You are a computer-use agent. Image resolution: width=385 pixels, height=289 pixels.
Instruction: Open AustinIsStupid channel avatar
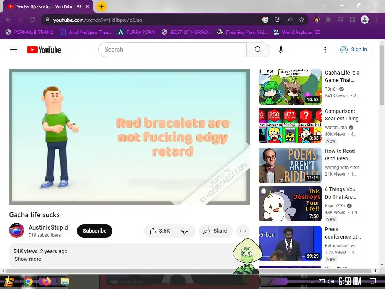pyautogui.click(x=17, y=231)
